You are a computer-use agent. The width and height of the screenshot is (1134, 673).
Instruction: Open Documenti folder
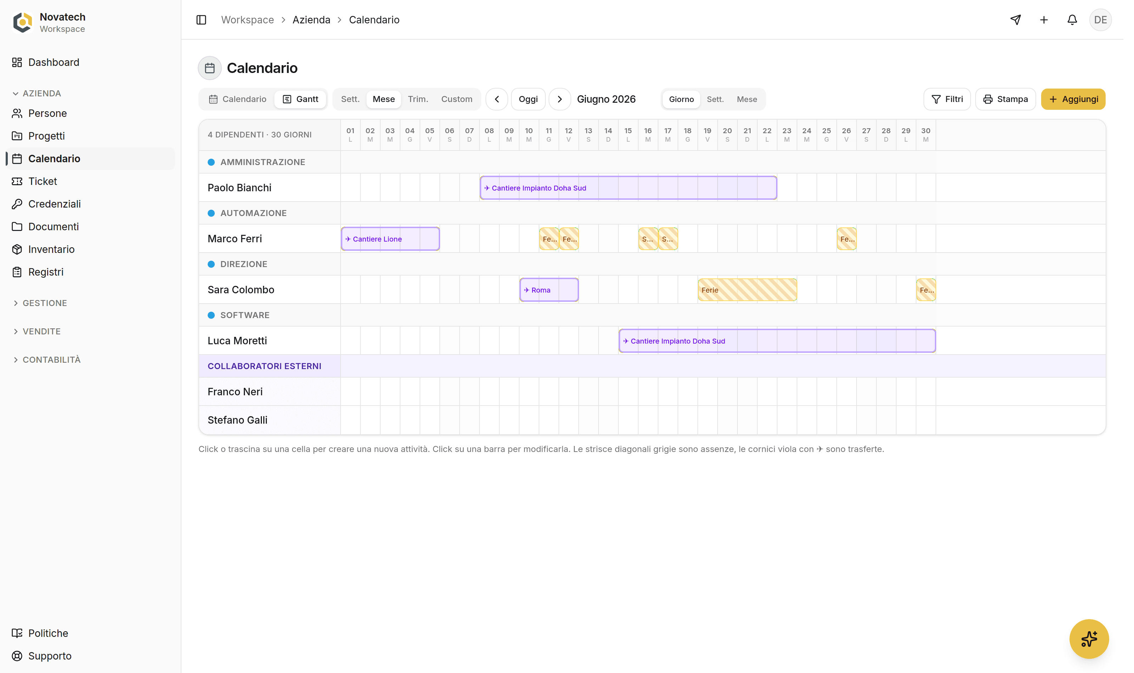91,227
